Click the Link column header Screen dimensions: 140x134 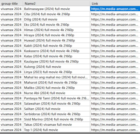(115, 4)
